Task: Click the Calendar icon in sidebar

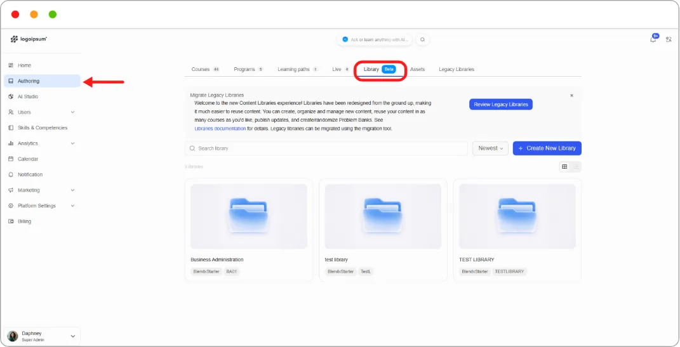Action: pos(11,159)
